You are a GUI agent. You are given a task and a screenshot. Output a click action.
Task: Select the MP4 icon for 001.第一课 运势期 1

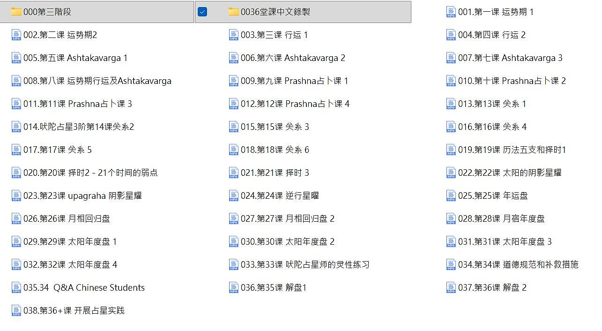[x=451, y=12]
